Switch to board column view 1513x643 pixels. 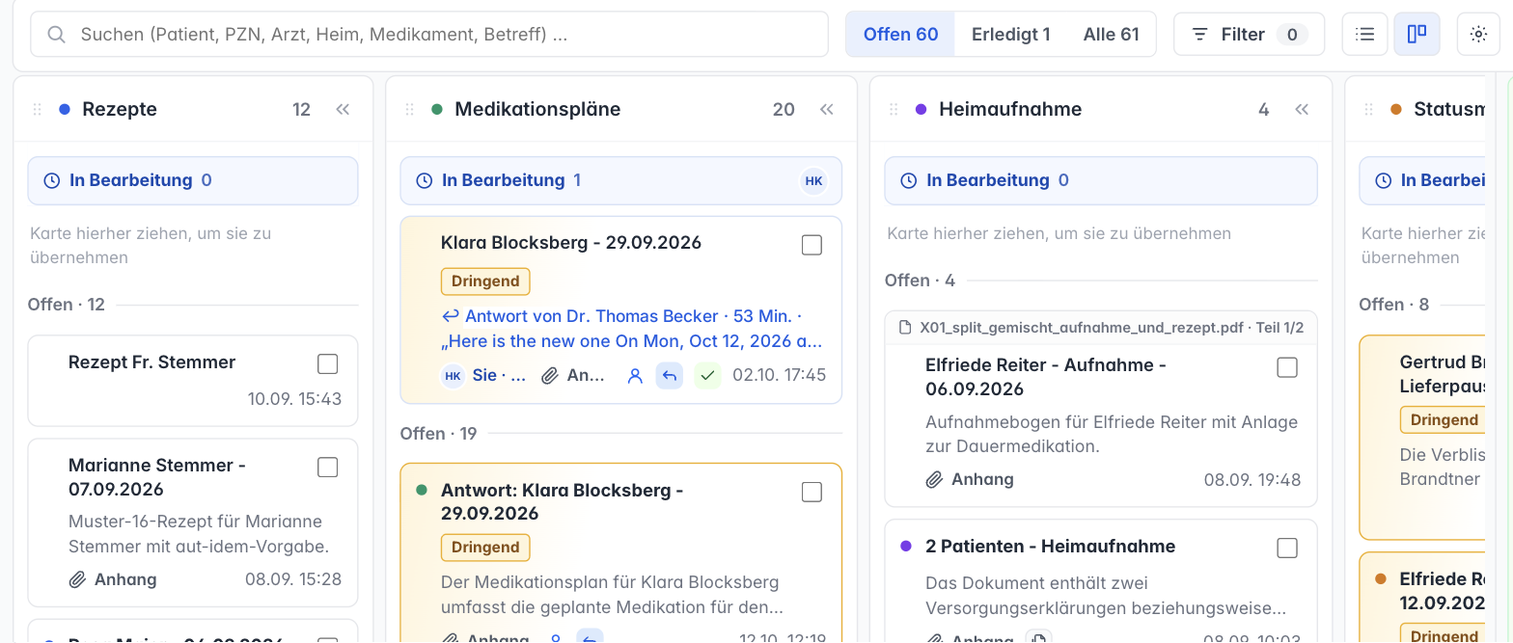click(x=1417, y=35)
